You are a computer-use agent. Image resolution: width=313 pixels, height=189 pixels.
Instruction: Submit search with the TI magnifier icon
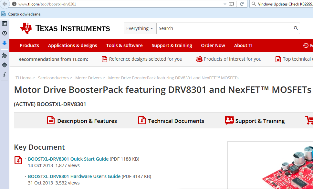coord(296,28)
